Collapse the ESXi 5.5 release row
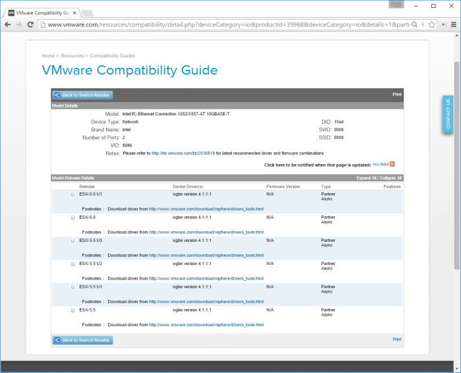 tap(72, 310)
